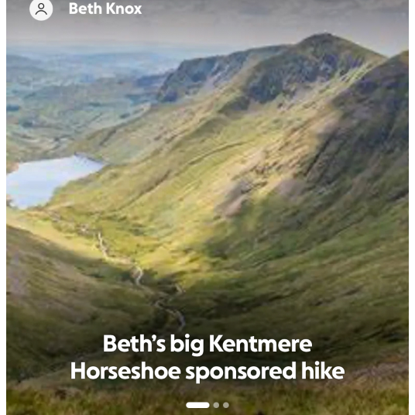Click the Beth Knox profile avatar icon
The image size is (415, 415).
[x=41, y=9]
